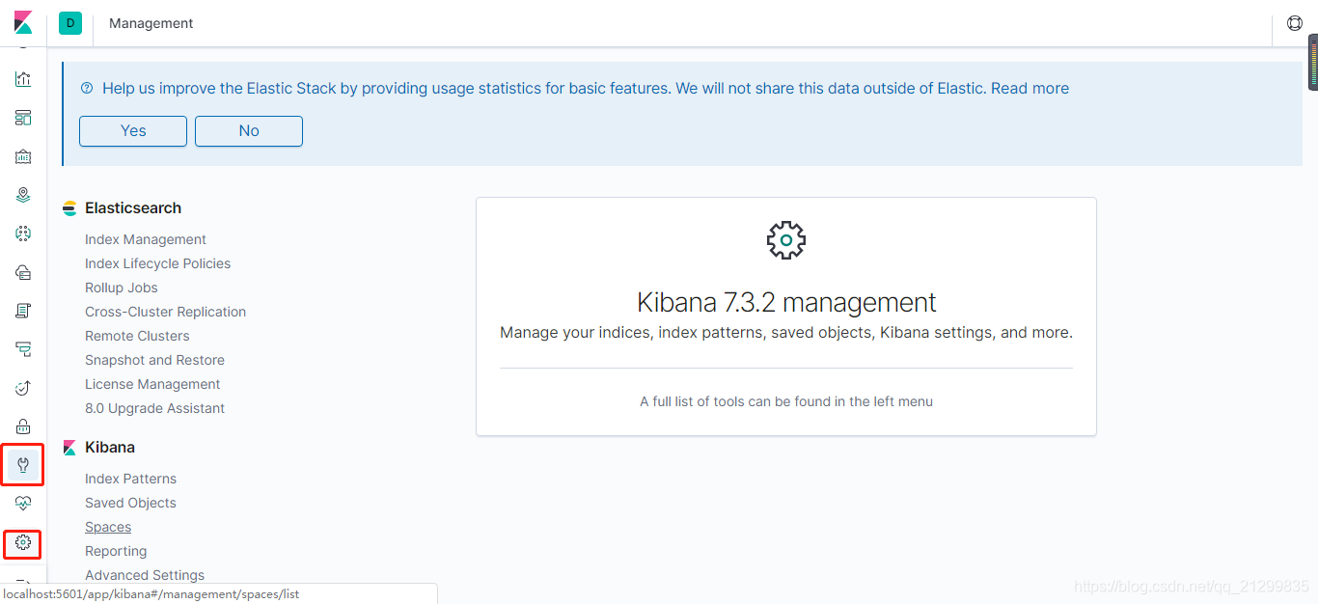Decline usage statistics with No button
1318x604 pixels.
click(249, 131)
